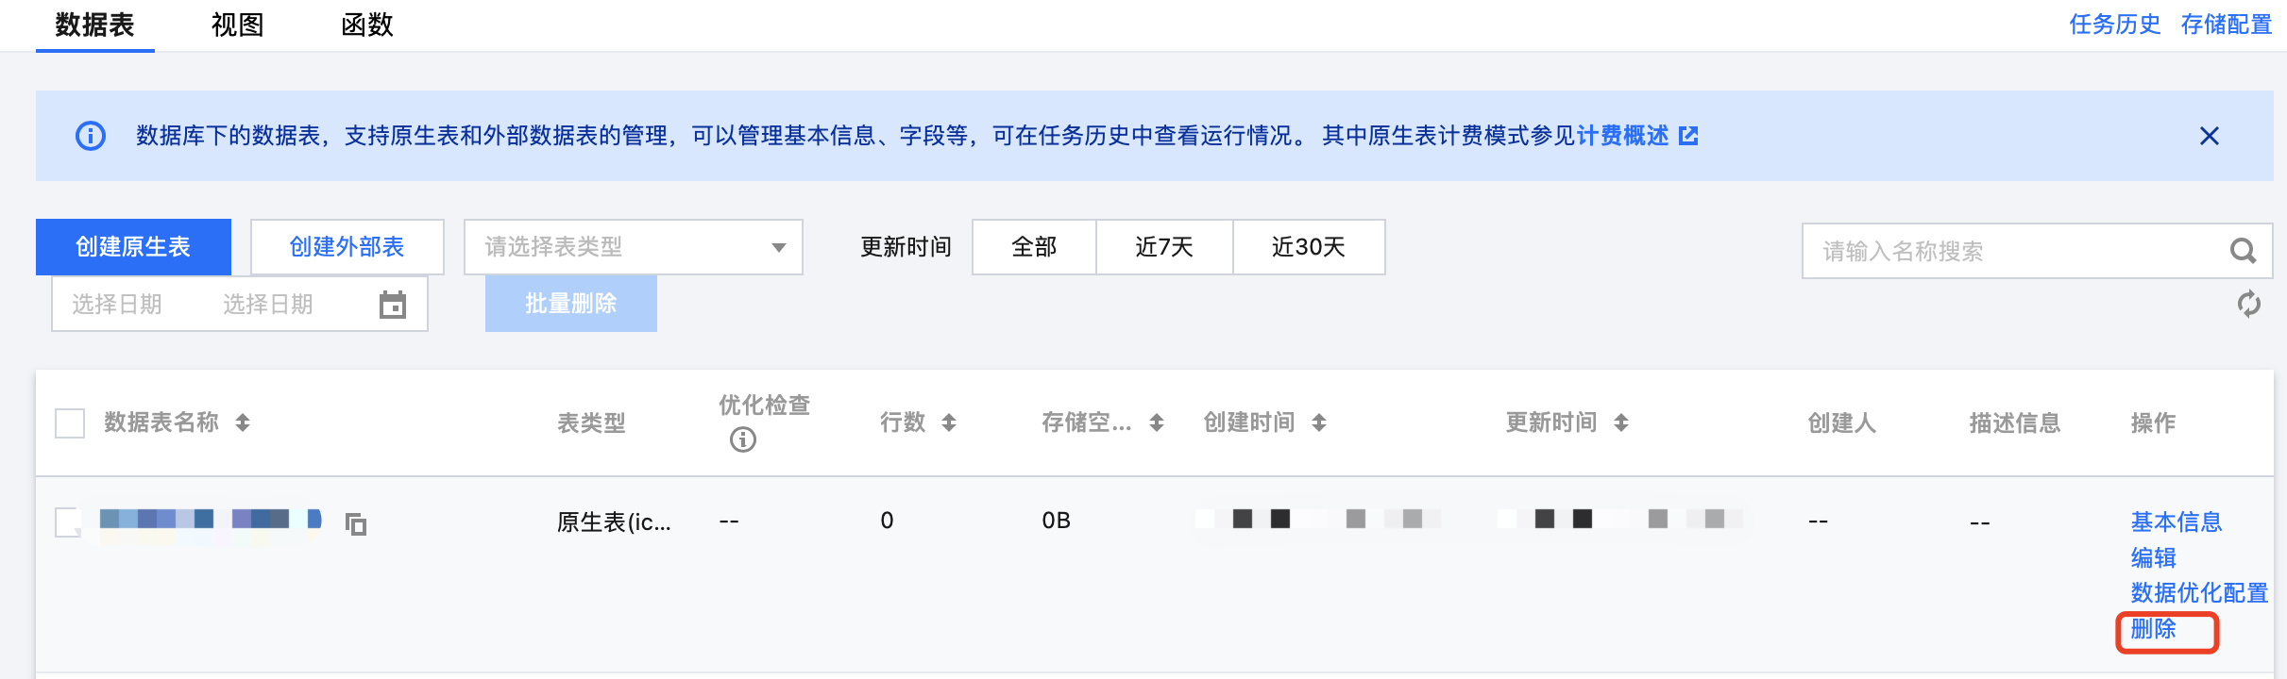Click the refresh icon below the search box
The width and height of the screenshot is (2287, 679).
(x=2249, y=304)
